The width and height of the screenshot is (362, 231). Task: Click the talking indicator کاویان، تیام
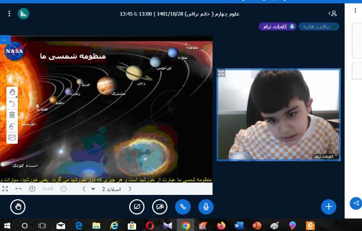[x=278, y=26]
